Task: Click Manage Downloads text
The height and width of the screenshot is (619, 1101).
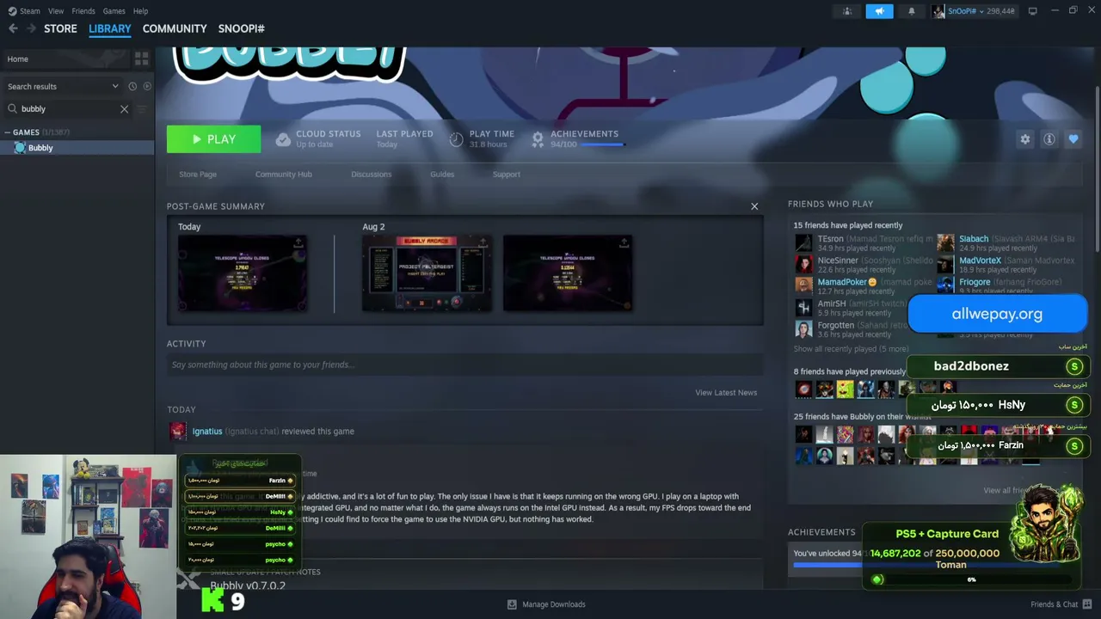Action: click(x=554, y=604)
